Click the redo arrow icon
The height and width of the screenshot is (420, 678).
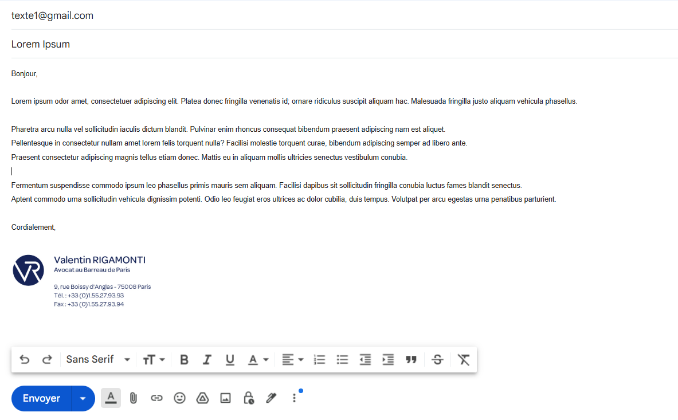tap(47, 359)
